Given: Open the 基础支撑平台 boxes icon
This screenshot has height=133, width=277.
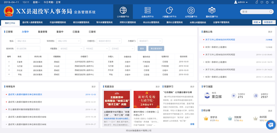Looking at the screenshot, I should tap(212, 10).
